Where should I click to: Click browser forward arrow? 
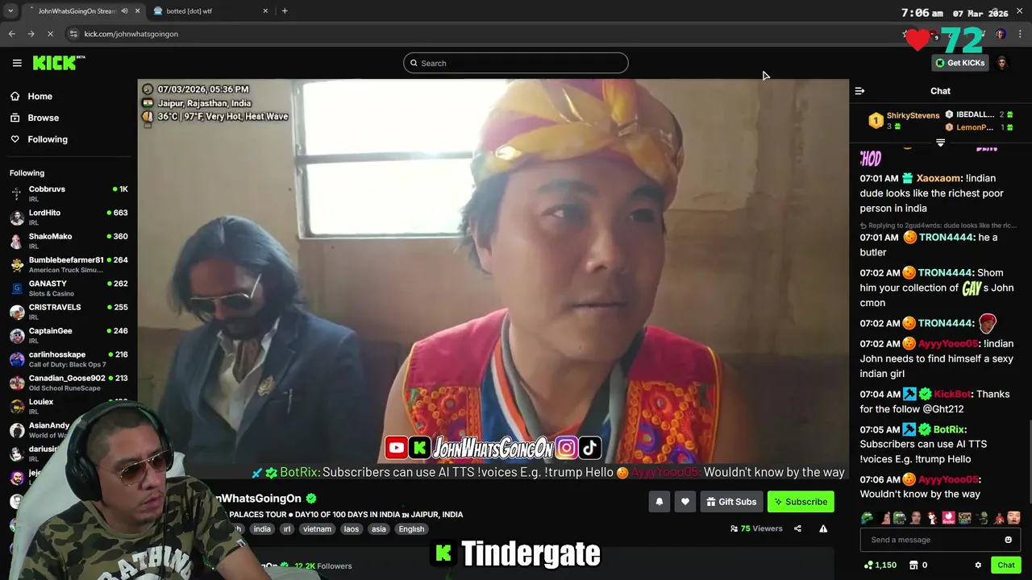tap(31, 34)
